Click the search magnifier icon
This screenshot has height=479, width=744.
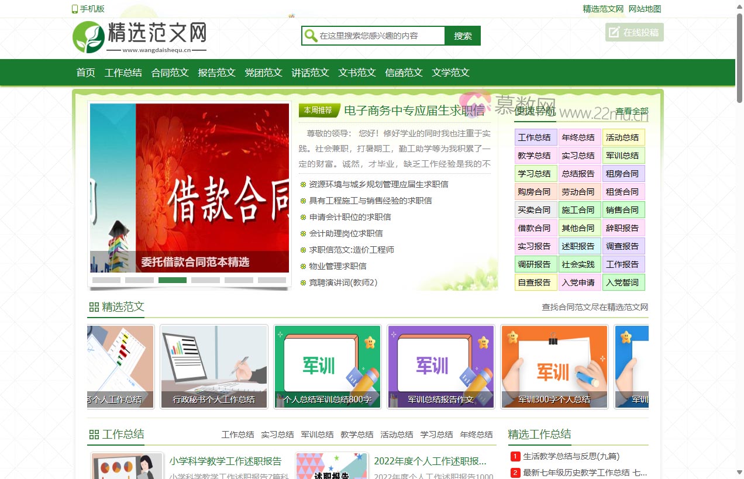311,36
